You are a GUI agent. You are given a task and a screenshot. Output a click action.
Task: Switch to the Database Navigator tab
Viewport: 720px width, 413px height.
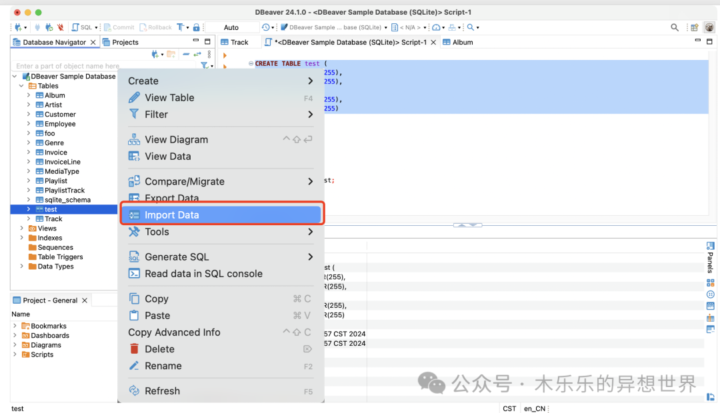coord(54,42)
